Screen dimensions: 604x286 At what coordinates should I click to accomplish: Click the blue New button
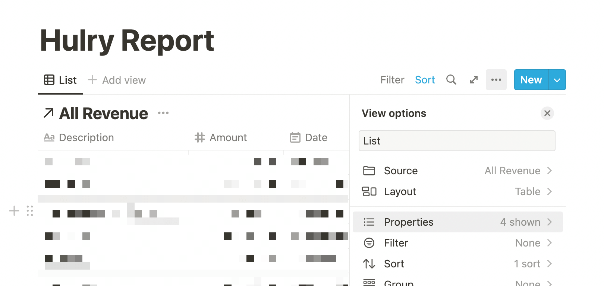pyautogui.click(x=531, y=80)
